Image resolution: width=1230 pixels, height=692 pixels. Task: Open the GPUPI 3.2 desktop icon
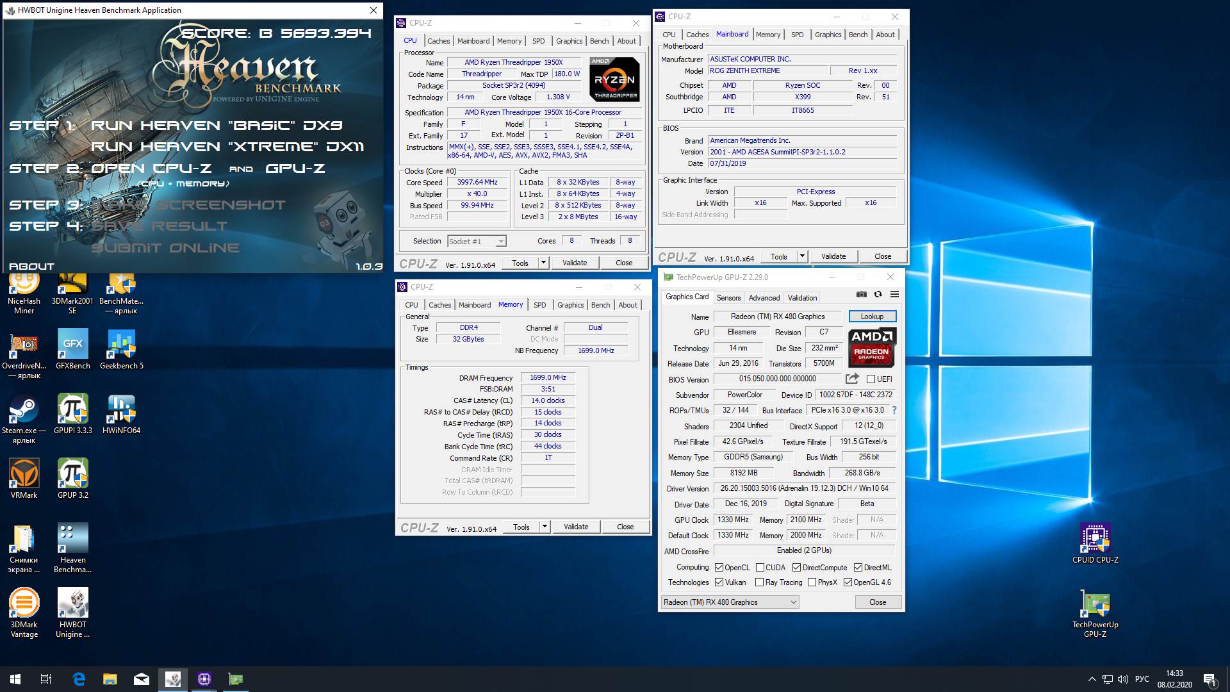(72, 479)
